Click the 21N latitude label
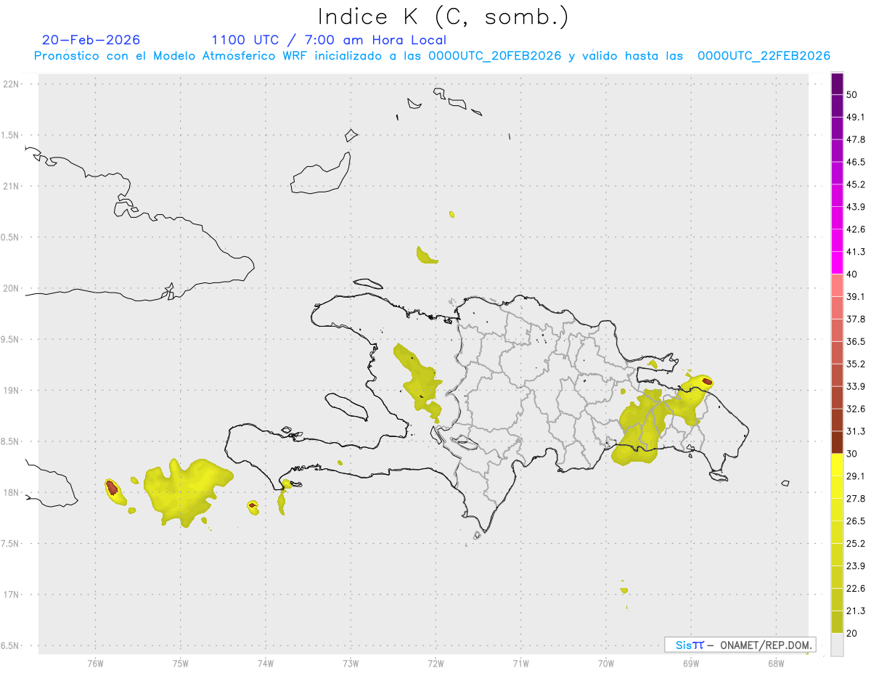 pyautogui.click(x=11, y=186)
